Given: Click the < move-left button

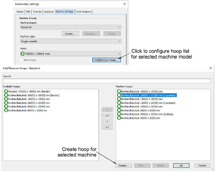Looking at the screenshot, I should point(107,121).
